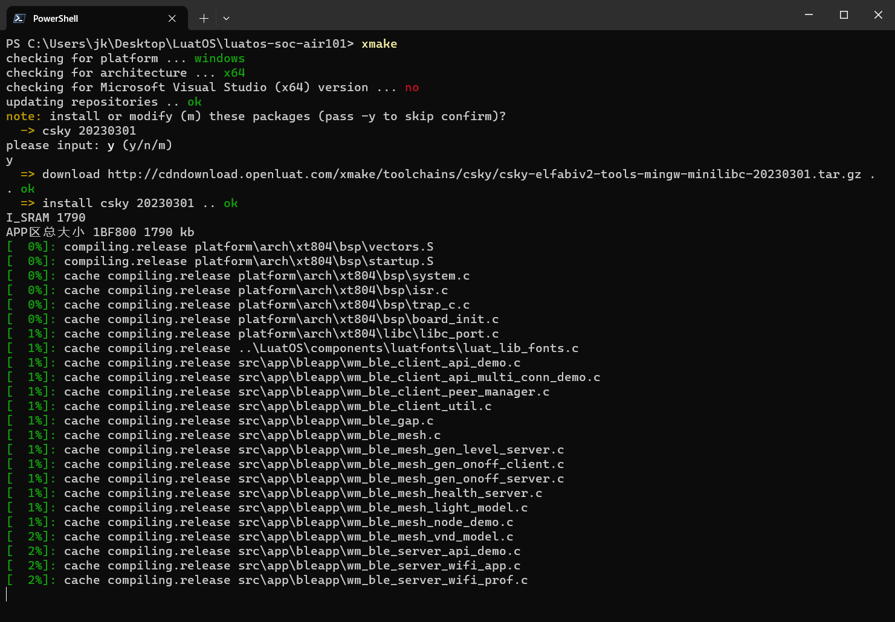Click the blinking cursor at the bottom prompt

click(7, 594)
